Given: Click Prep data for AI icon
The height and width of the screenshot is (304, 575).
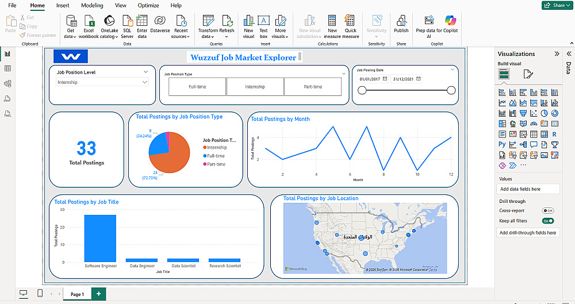Looking at the screenshot, I should 429,20.
